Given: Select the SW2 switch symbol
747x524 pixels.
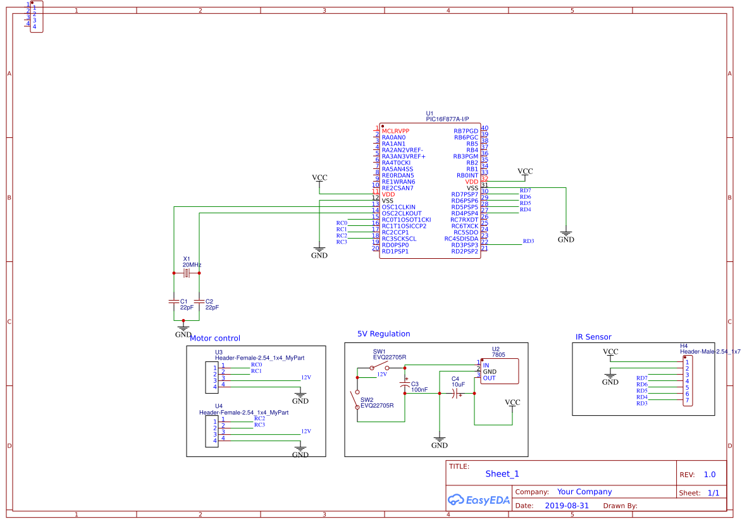Looking at the screenshot, I should pos(355,399).
